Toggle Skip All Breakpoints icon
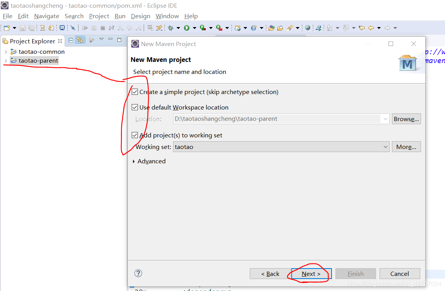 (x=73, y=28)
